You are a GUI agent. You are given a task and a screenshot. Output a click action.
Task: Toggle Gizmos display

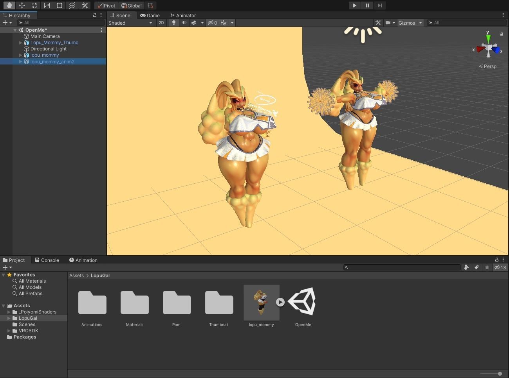pos(407,23)
